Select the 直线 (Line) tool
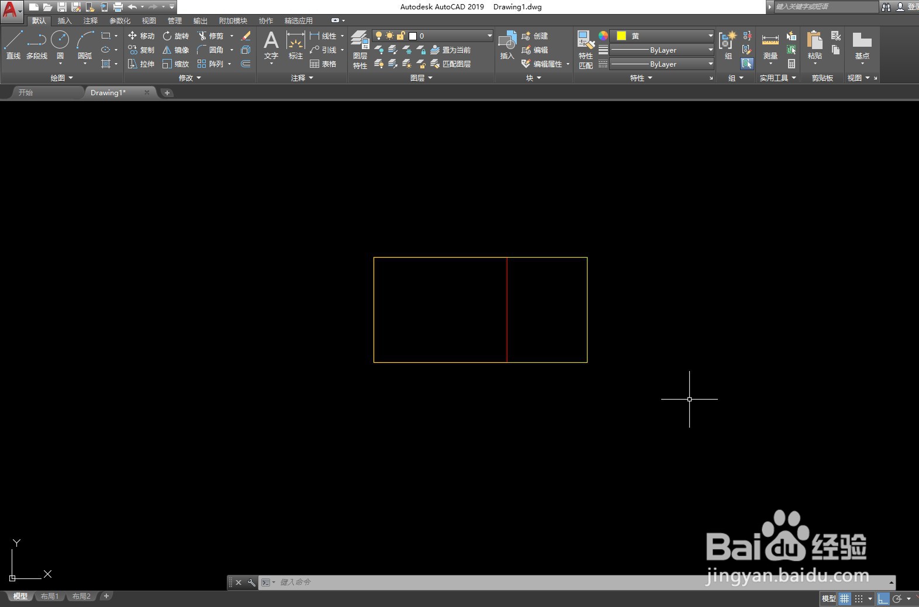The width and height of the screenshot is (919, 607). coord(13,46)
